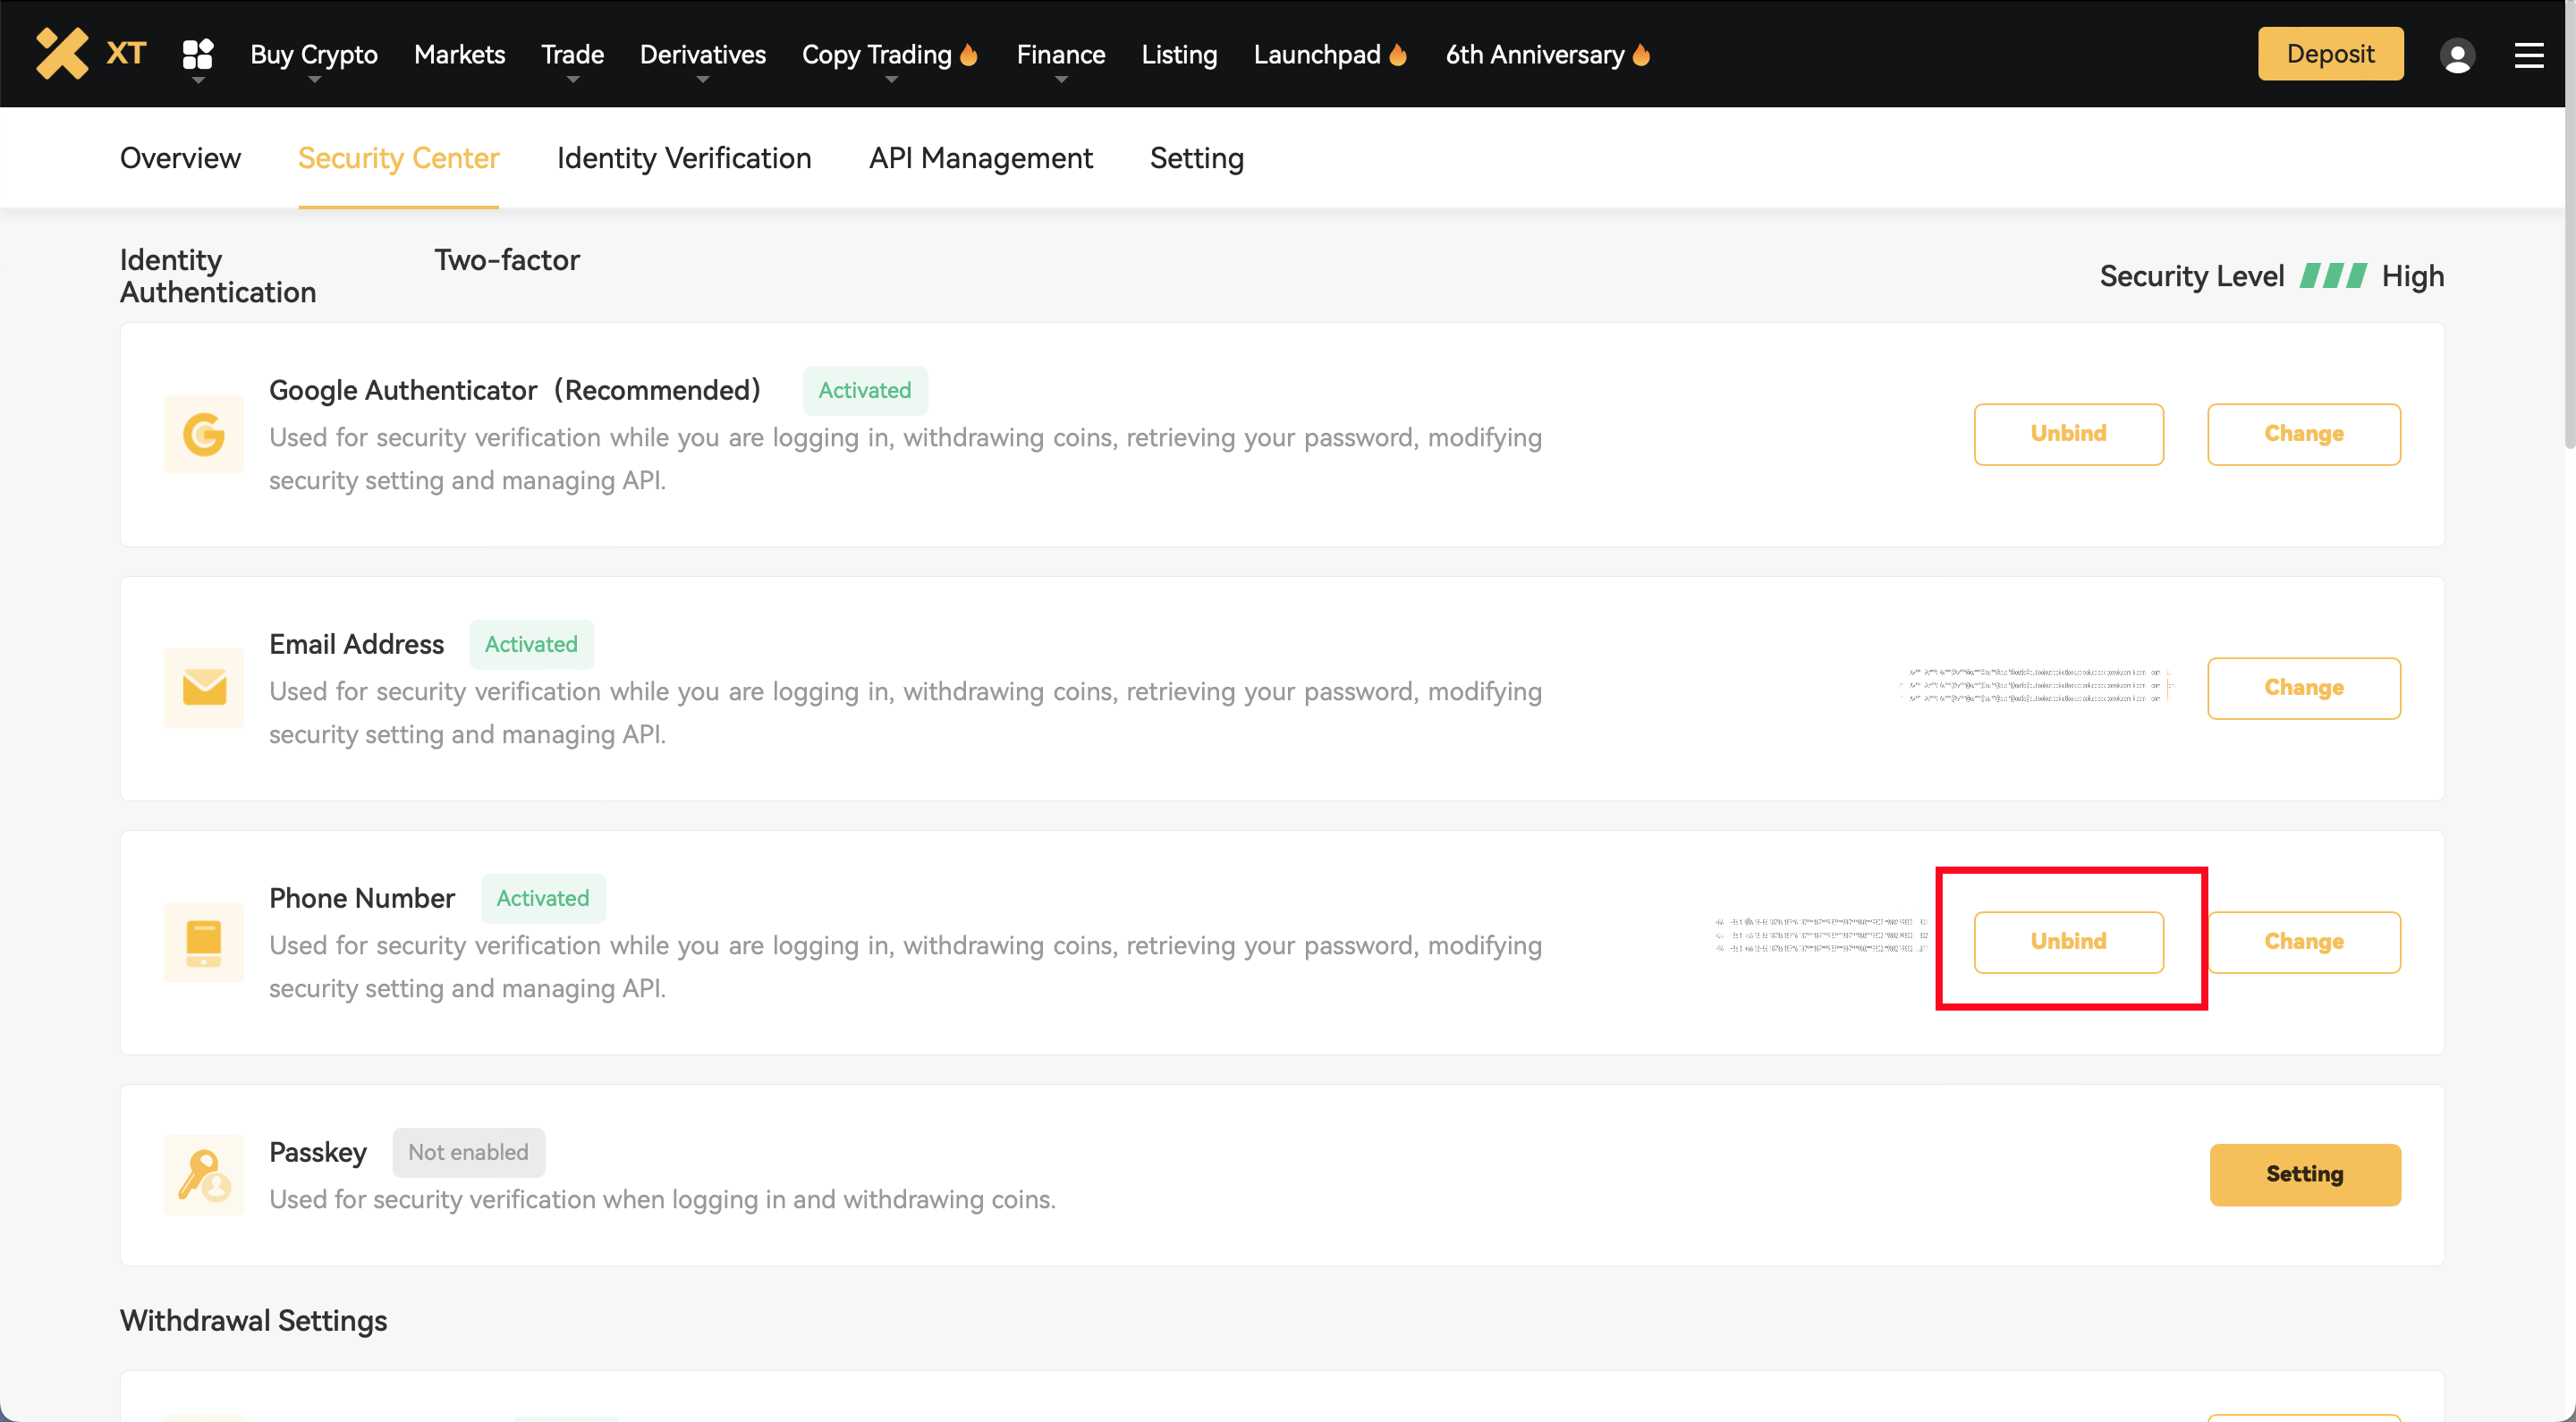Expand the Finance dropdown menu
The height and width of the screenshot is (1422, 2576).
pyautogui.click(x=1060, y=55)
